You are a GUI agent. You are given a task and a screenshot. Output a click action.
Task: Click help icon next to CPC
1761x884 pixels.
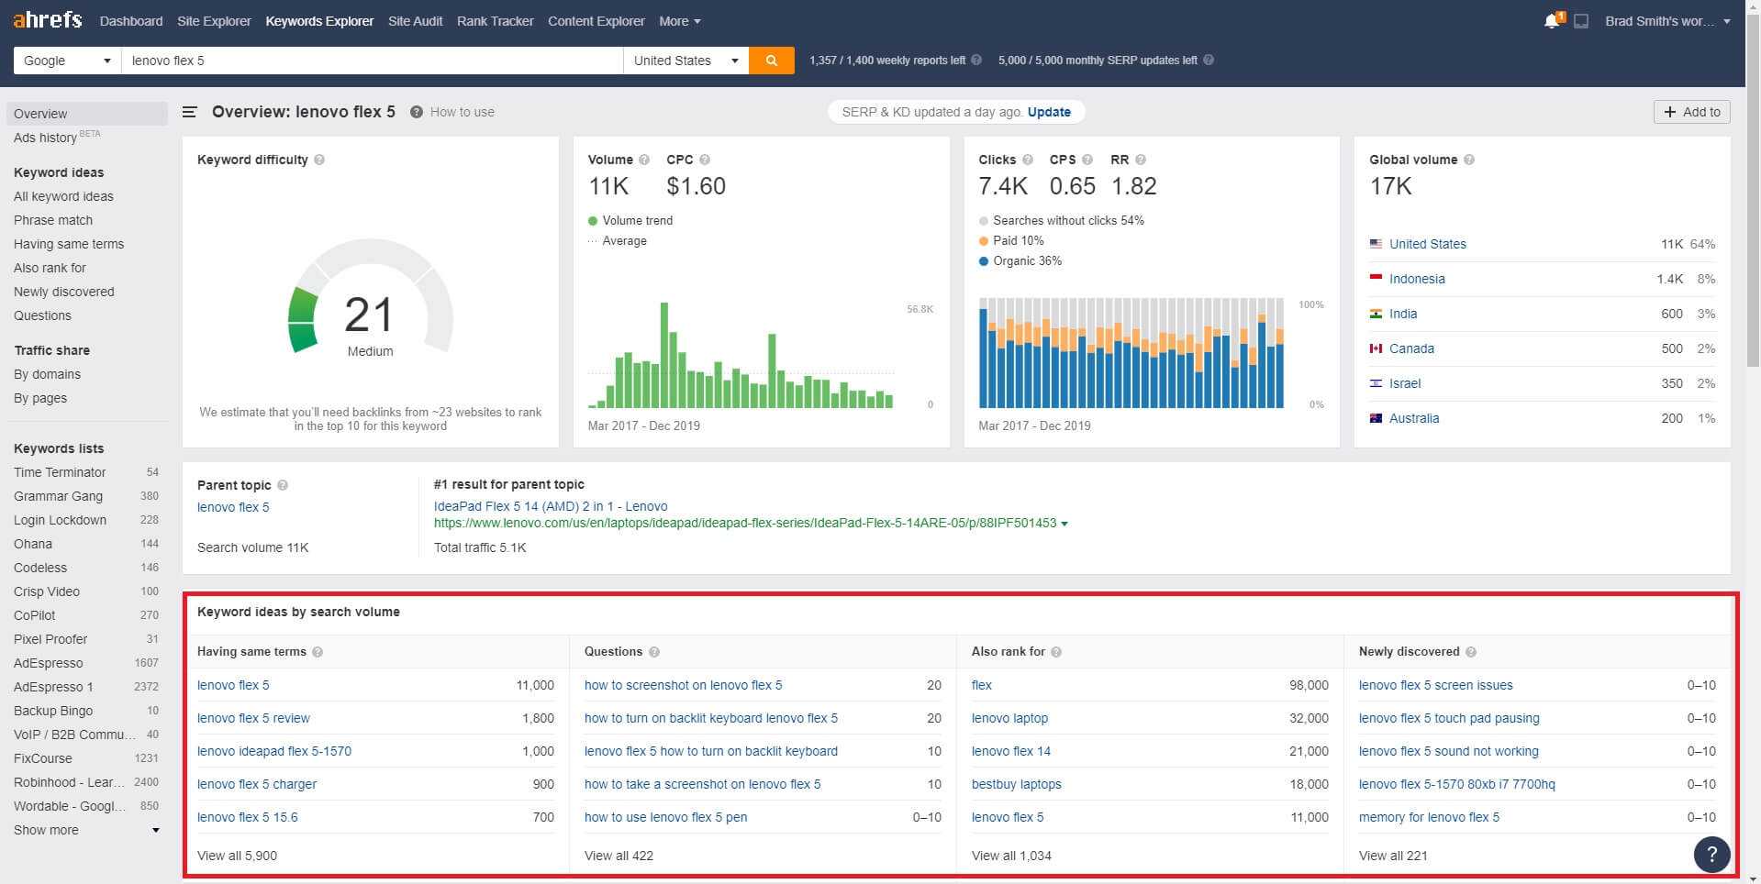coord(705,160)
